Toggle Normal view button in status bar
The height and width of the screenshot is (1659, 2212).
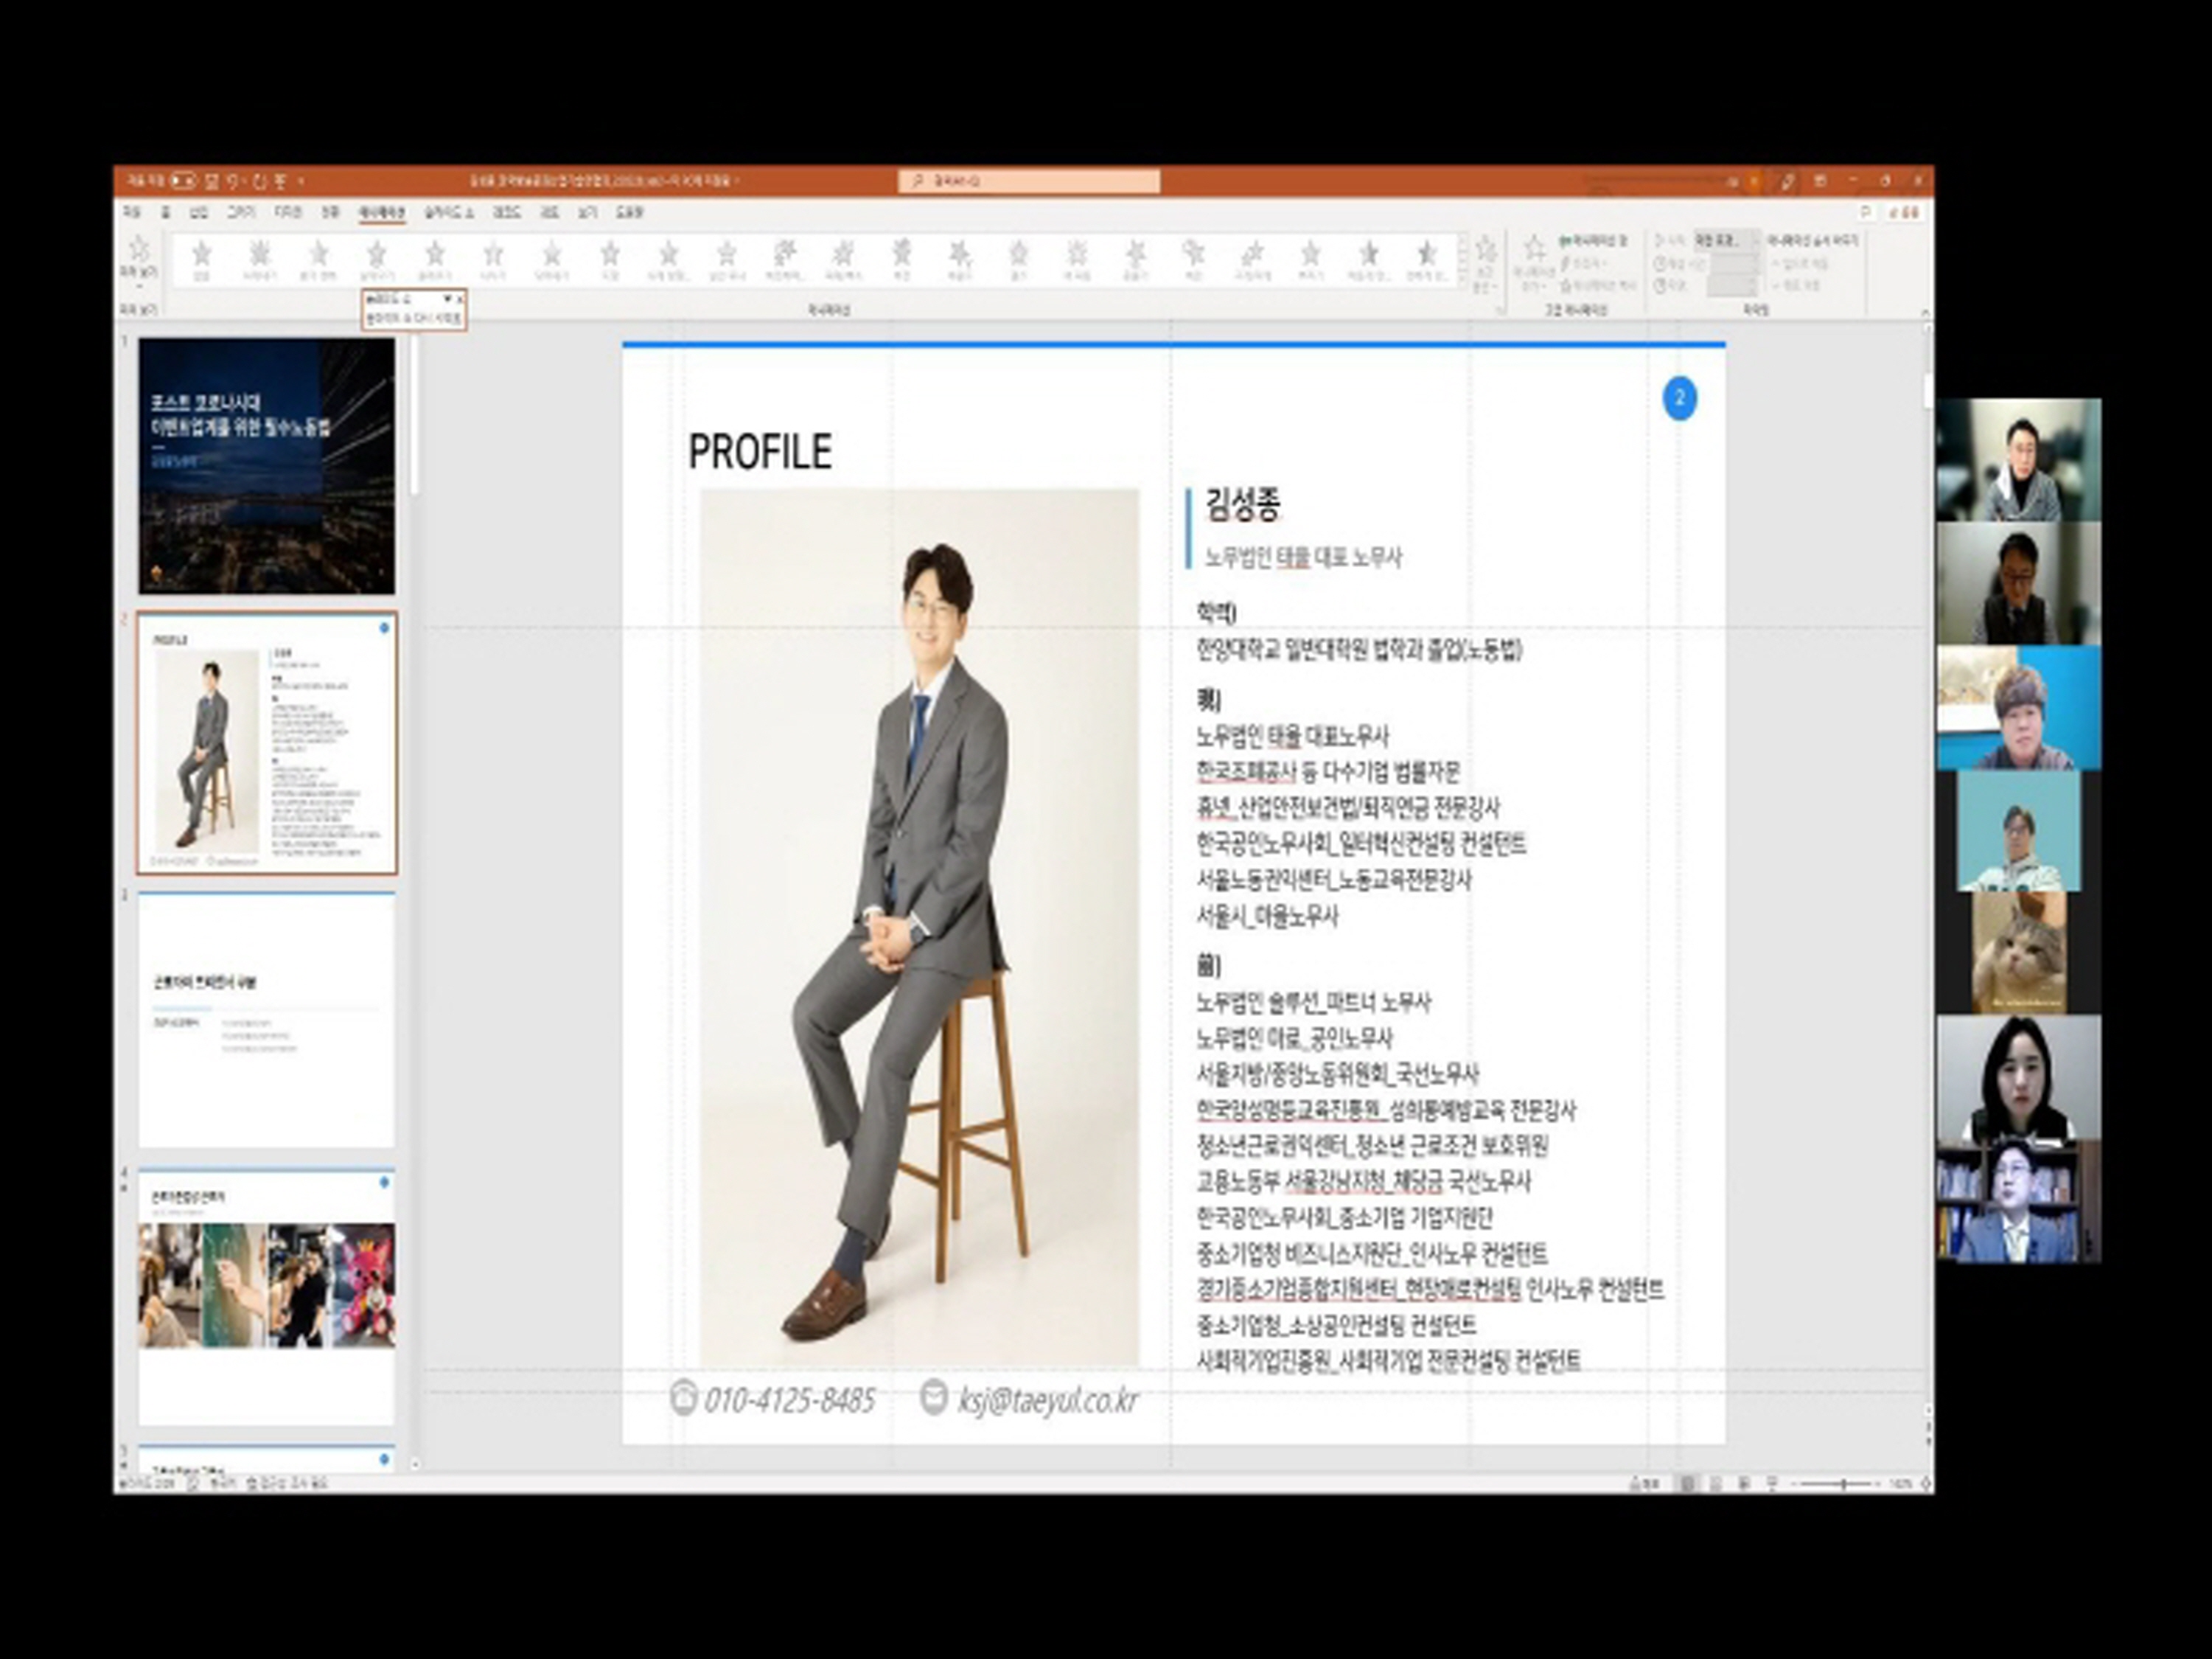click(x=1688, y=1484)
